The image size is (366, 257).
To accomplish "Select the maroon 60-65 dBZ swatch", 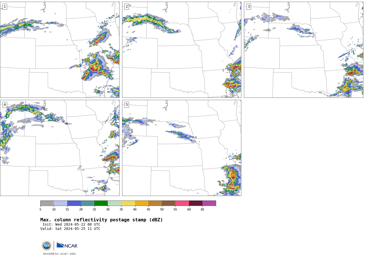I will [x=196, y=203].
